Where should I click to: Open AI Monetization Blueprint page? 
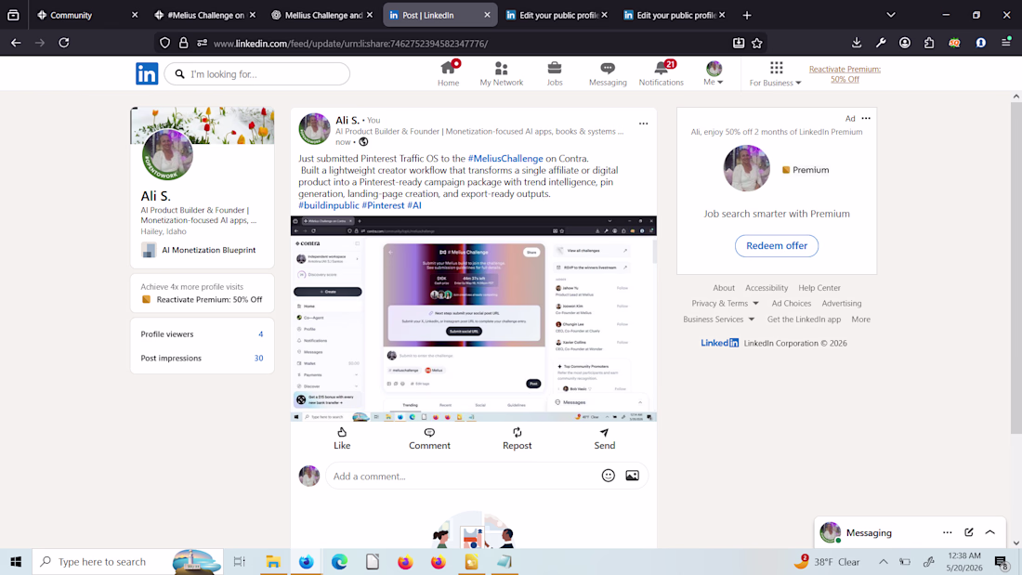(x=199, y=250)
